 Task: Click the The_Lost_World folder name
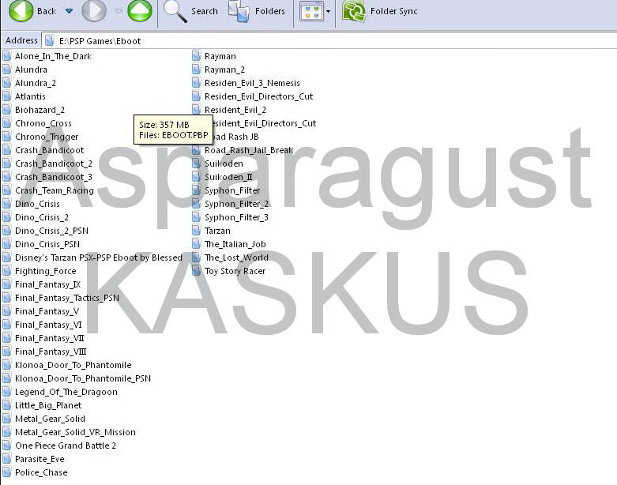click(236, 258)
